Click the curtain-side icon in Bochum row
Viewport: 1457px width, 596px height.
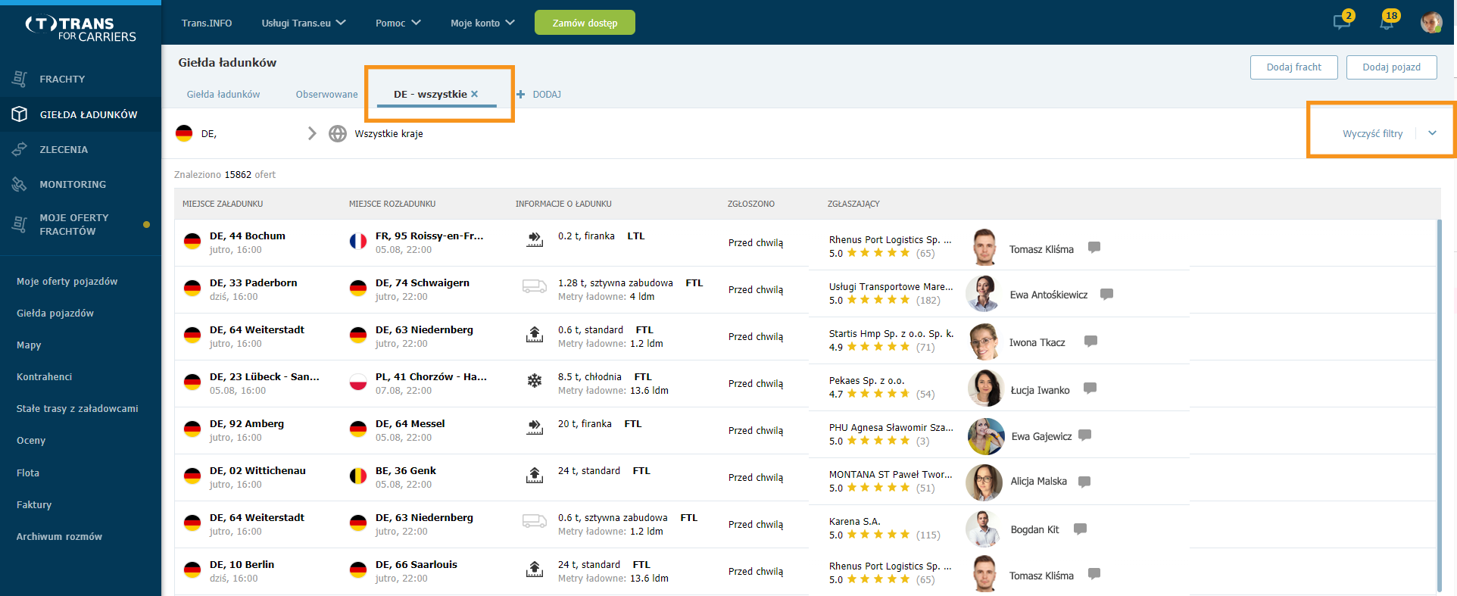click(535, 239)
